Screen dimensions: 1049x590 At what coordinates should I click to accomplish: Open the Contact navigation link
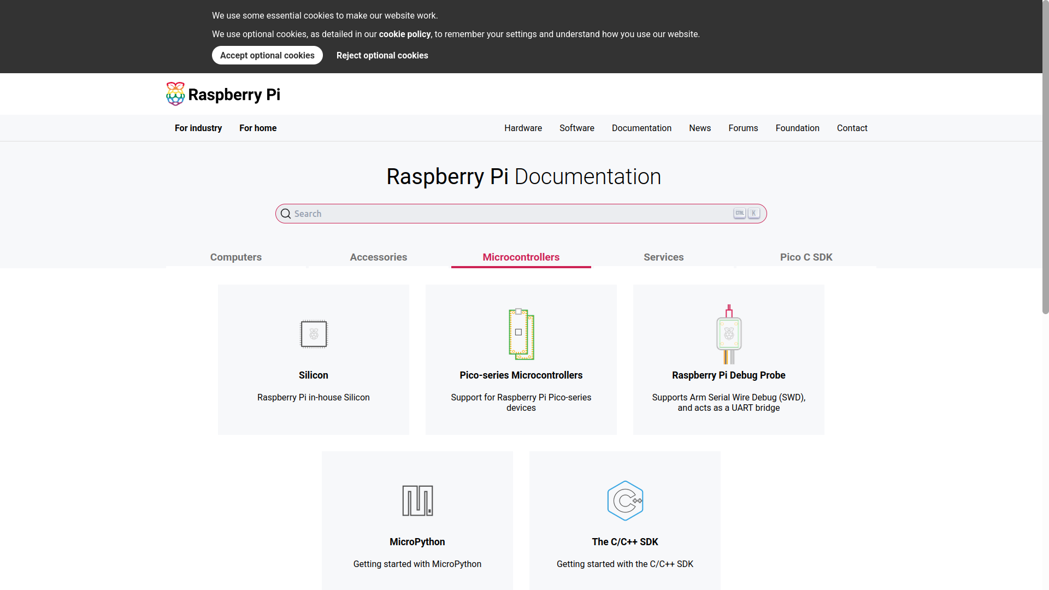852,128
